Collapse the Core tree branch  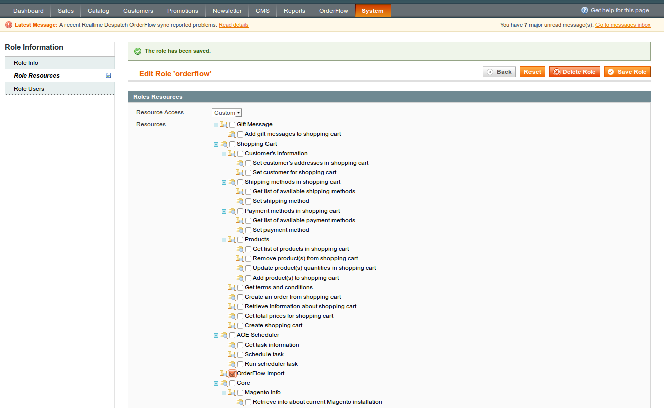click(215, 383)
